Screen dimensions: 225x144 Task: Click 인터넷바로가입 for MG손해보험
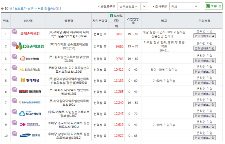point(204,116)
